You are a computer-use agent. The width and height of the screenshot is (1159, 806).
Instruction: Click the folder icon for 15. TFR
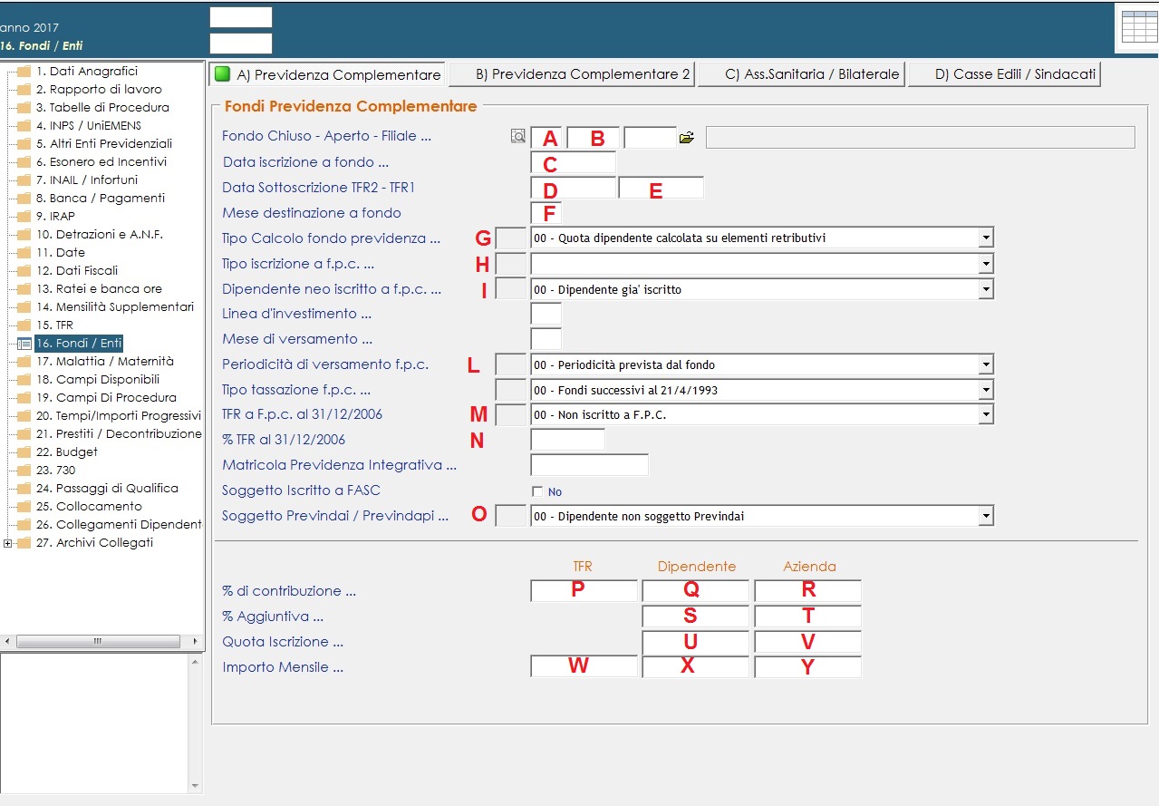24,325
